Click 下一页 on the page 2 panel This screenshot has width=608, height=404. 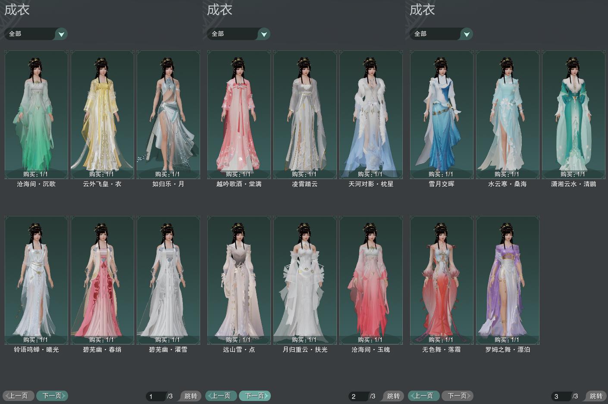click(255, 396)
